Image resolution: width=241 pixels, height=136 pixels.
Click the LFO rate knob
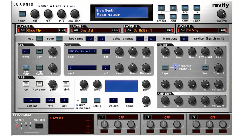(x=52, y=68)
